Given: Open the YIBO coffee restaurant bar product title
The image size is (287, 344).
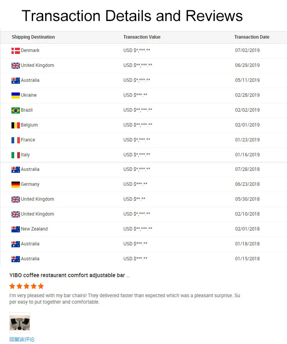Looking at the screenshot, I should [69, 275].
